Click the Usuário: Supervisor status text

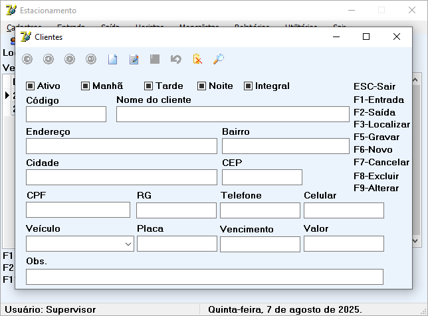click(x=51, y=310)
